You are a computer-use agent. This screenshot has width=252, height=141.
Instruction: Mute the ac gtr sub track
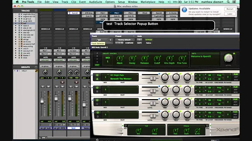tap(48, 87)
